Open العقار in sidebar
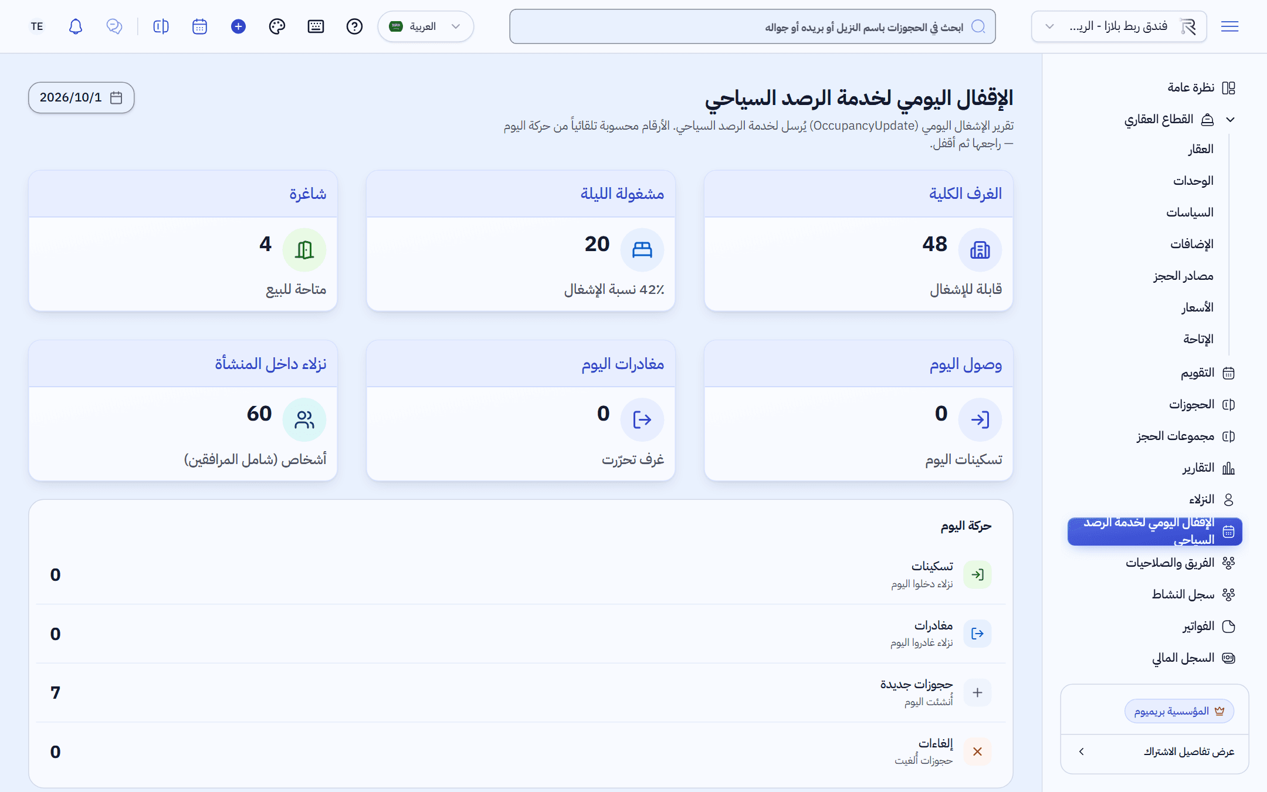 [x=1201, y=149]
